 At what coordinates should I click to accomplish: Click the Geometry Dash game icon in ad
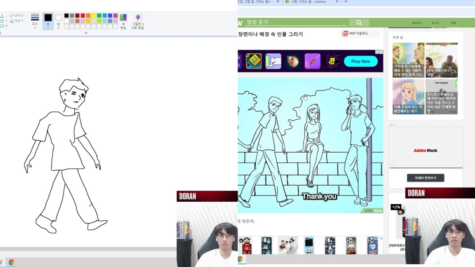click(x=253, y=61)
